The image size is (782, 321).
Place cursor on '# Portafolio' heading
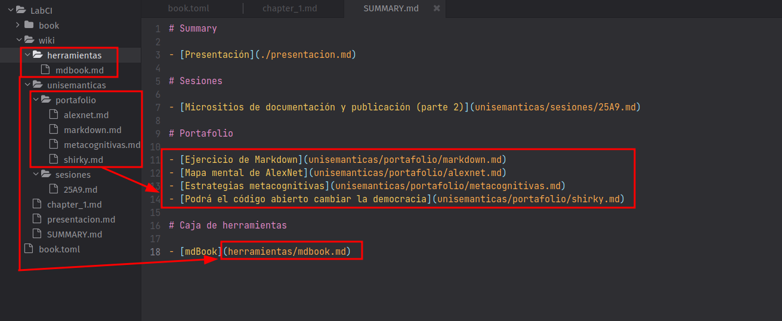[201, 133]
